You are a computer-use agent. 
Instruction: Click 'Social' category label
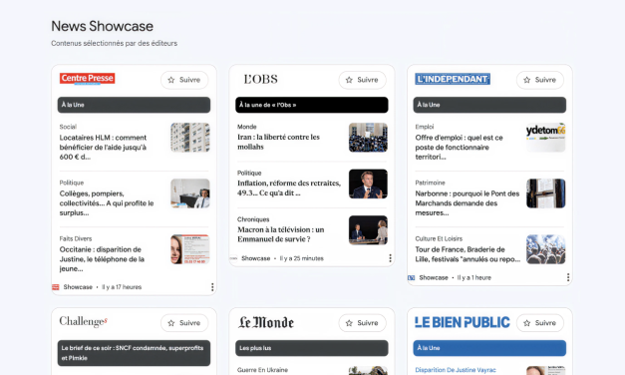pos(68,127)
